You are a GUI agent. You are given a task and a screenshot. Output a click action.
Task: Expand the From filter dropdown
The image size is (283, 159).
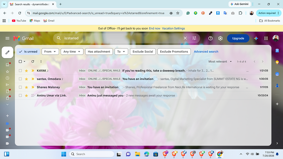pyautogui.click(x=50, y=52)
